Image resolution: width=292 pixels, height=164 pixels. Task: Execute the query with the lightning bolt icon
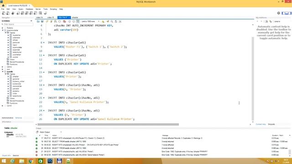(47, 21)
